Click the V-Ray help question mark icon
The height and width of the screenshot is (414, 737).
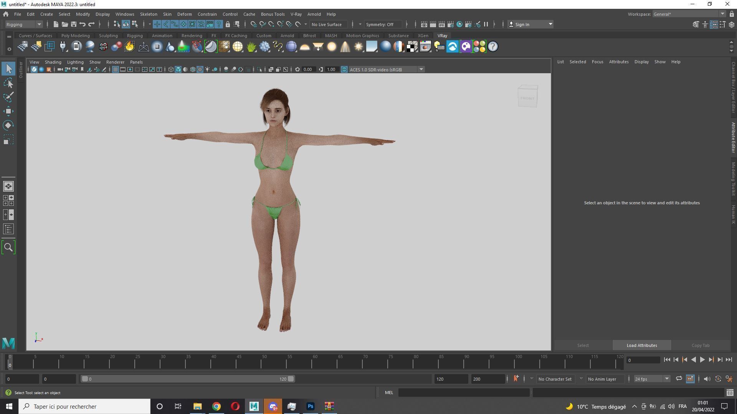click(493, 47)
